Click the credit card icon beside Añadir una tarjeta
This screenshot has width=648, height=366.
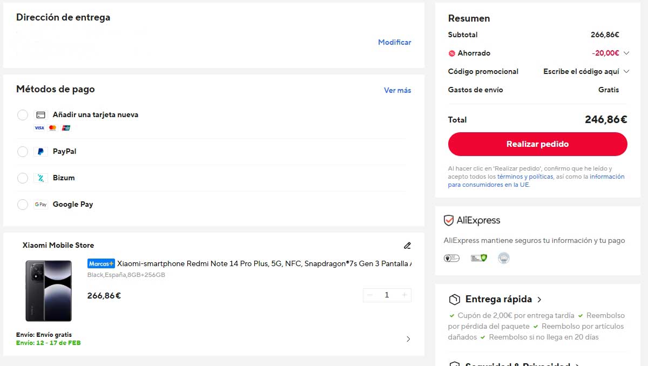[40, 114]
